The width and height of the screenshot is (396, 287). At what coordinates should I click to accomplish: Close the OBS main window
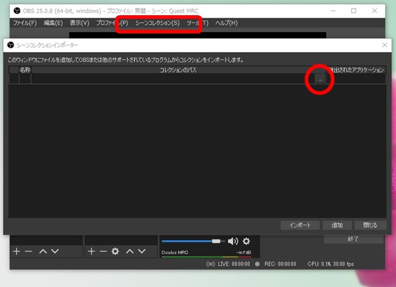pyautogui.click(x=375, y=11)
